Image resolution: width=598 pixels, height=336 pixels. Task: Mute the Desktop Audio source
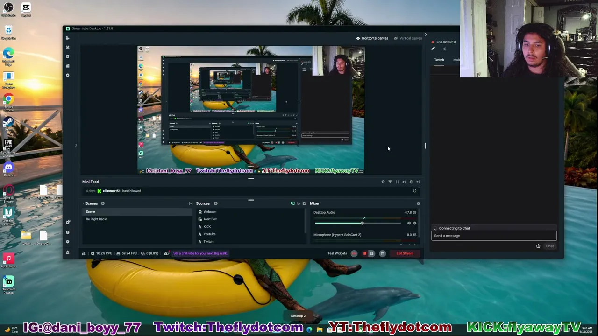[x=409, y=223]
